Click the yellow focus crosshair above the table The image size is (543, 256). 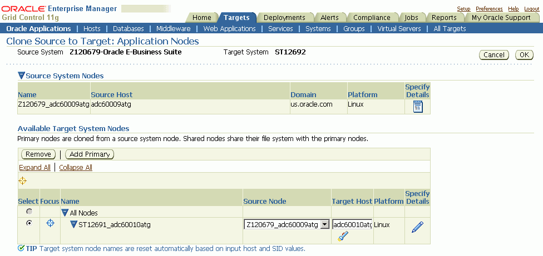[22, 180]
